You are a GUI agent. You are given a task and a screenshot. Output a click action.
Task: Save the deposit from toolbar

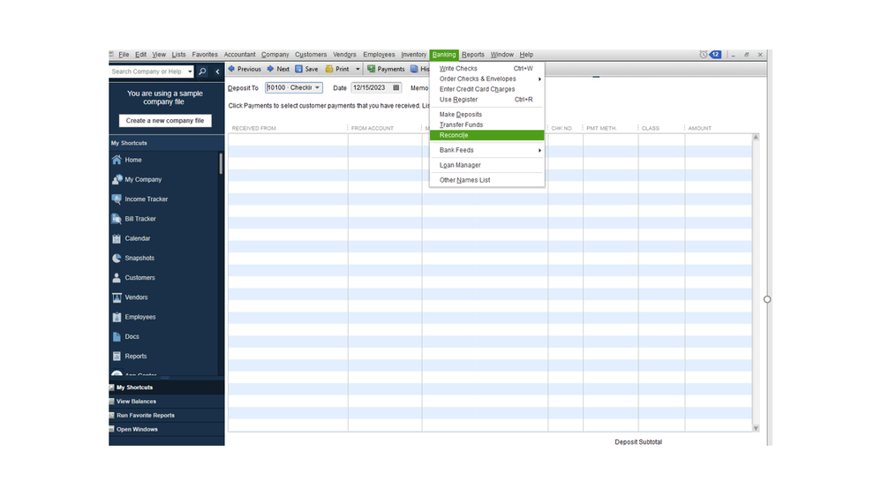306,69
